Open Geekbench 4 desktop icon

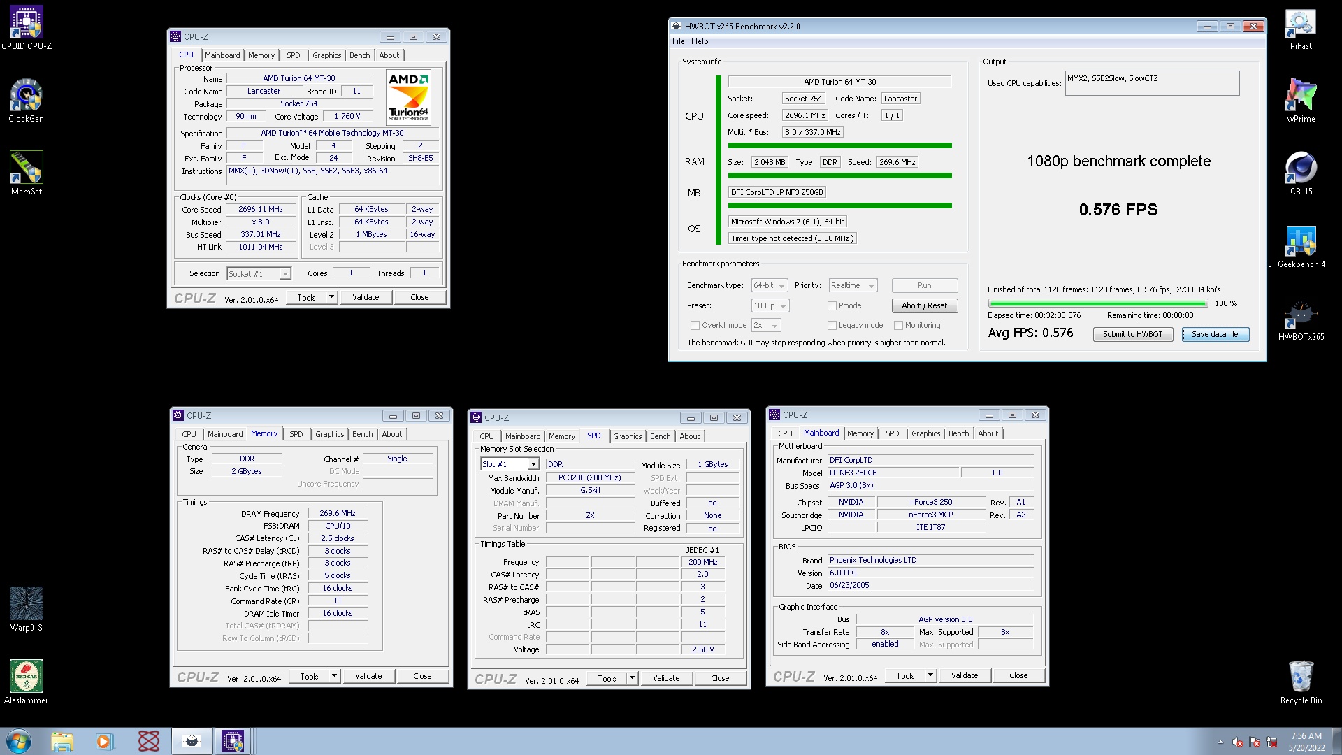pyautogui.click(x=1301, y=246)
